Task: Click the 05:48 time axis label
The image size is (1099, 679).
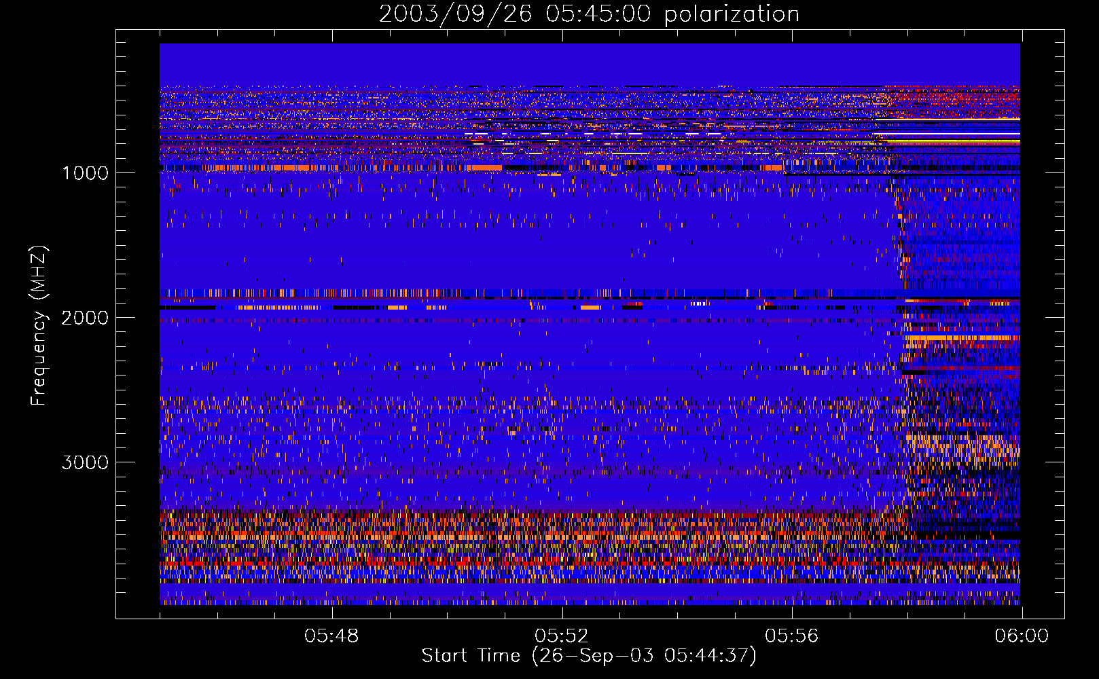Action: point(331,636)
